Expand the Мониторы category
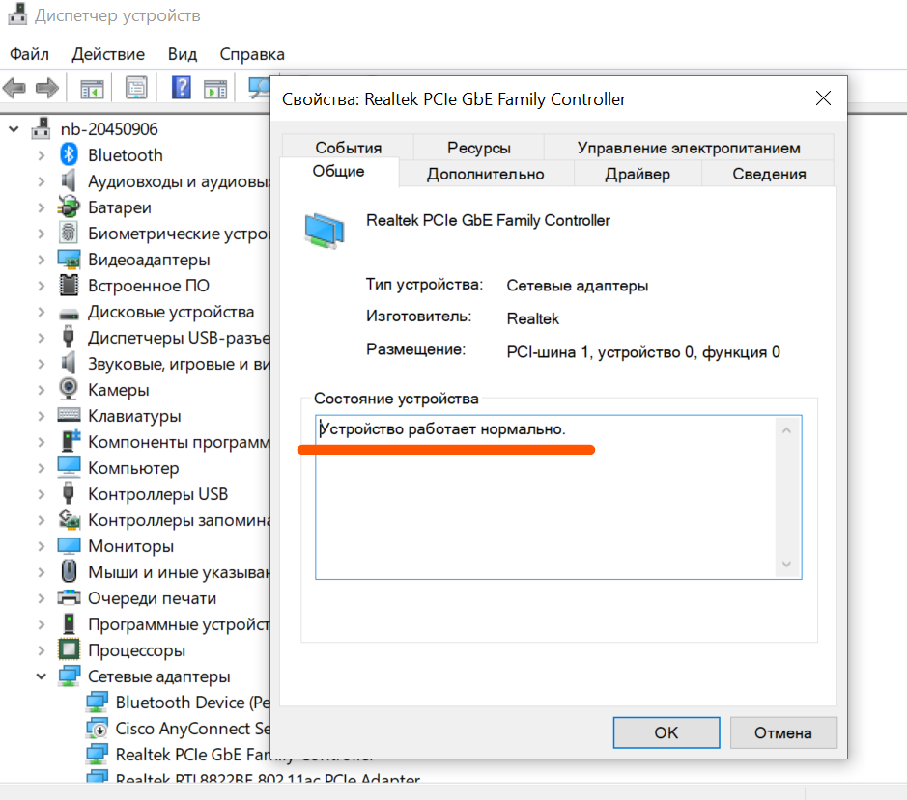 (42, 545)
